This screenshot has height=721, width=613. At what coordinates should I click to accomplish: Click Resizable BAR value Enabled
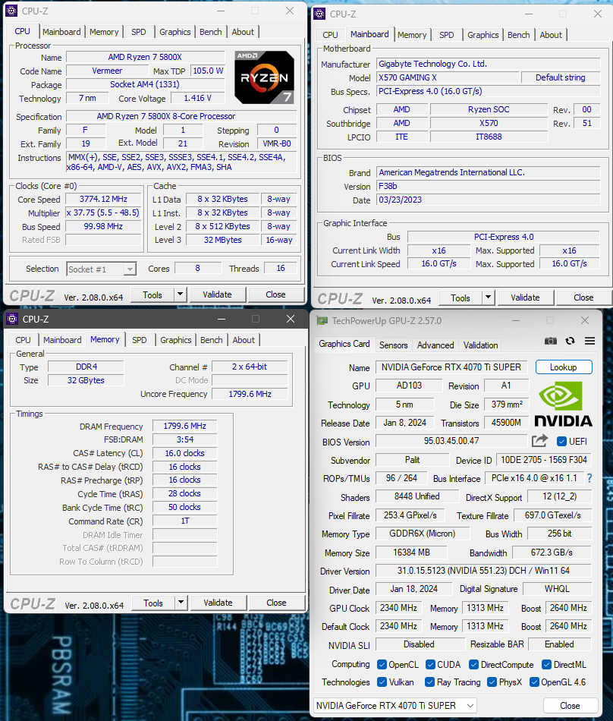point(559,644)
